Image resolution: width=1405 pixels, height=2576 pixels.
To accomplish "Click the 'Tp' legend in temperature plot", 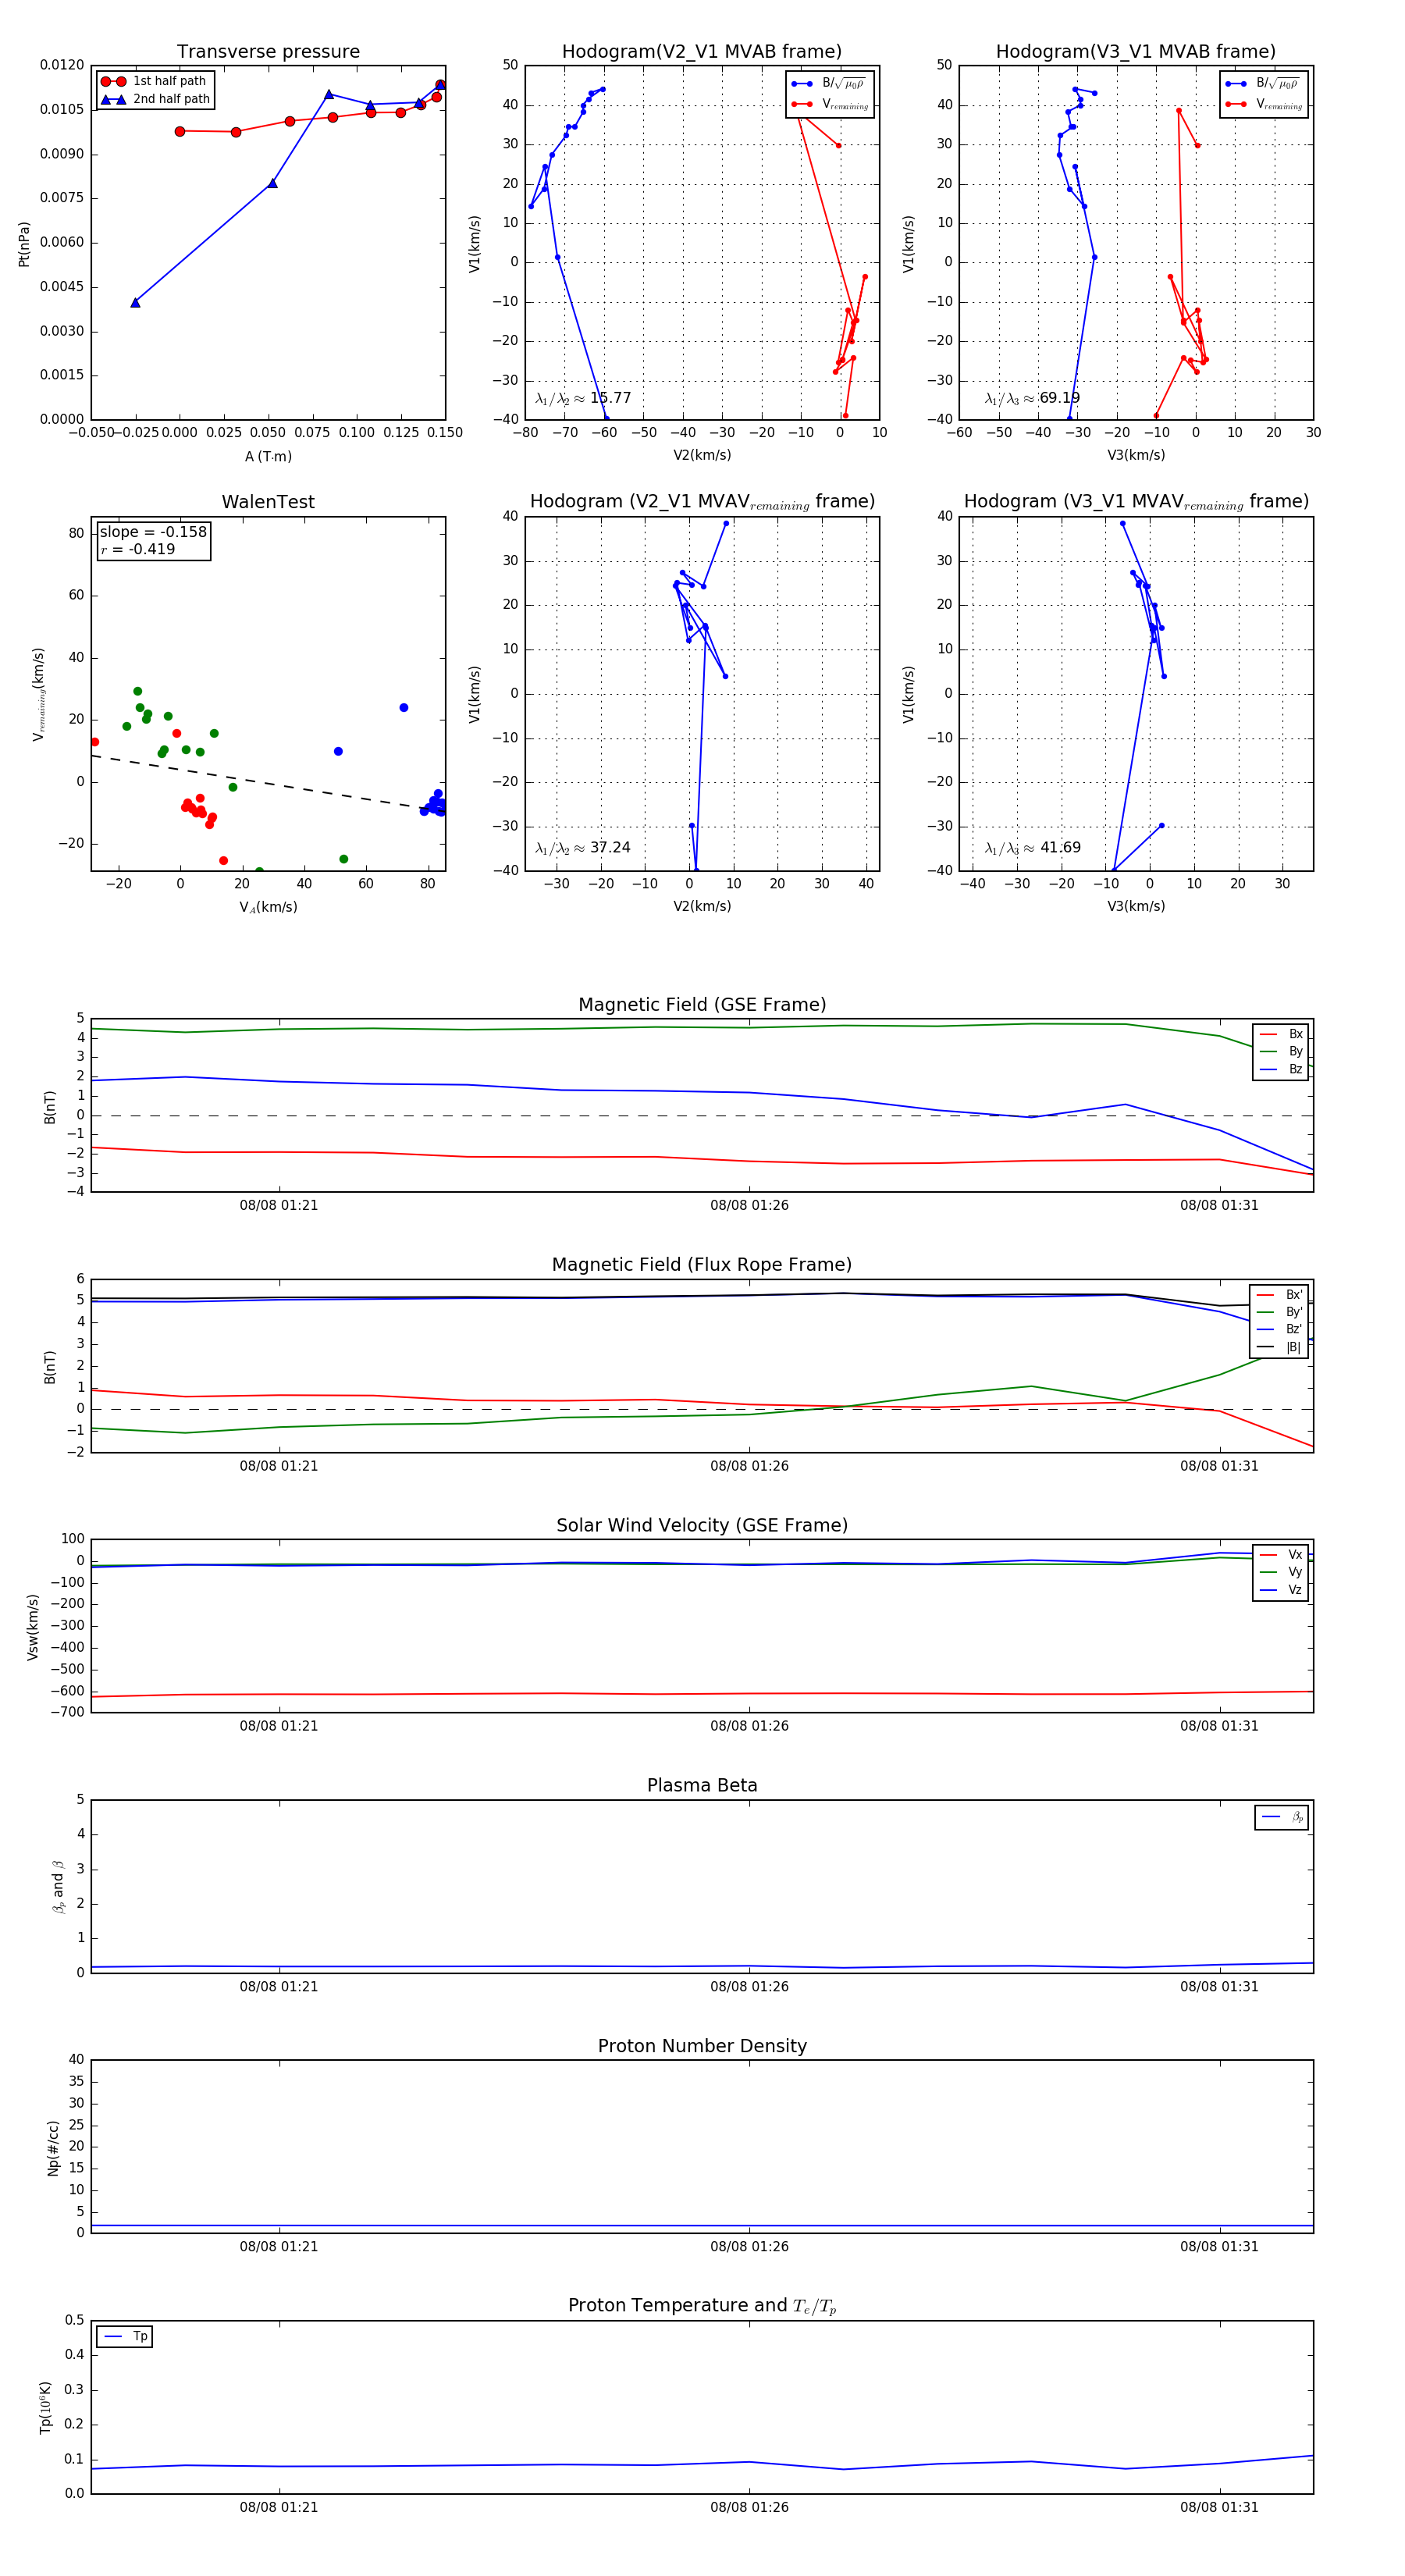I will coord(125,2337).
